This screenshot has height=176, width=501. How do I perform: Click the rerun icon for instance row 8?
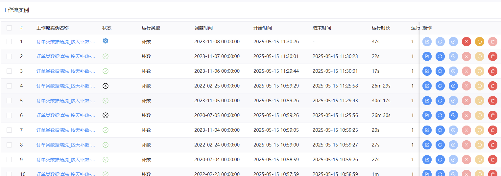tap(440, 145)
